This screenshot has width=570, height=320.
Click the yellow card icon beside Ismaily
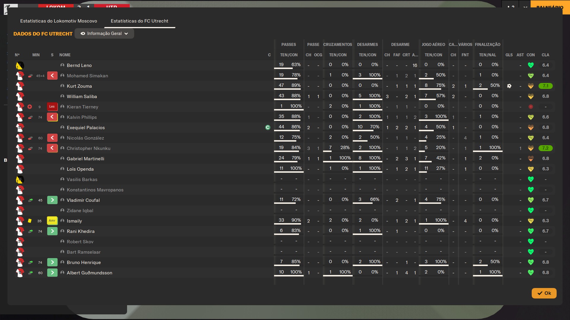click(x=30, y=221)
